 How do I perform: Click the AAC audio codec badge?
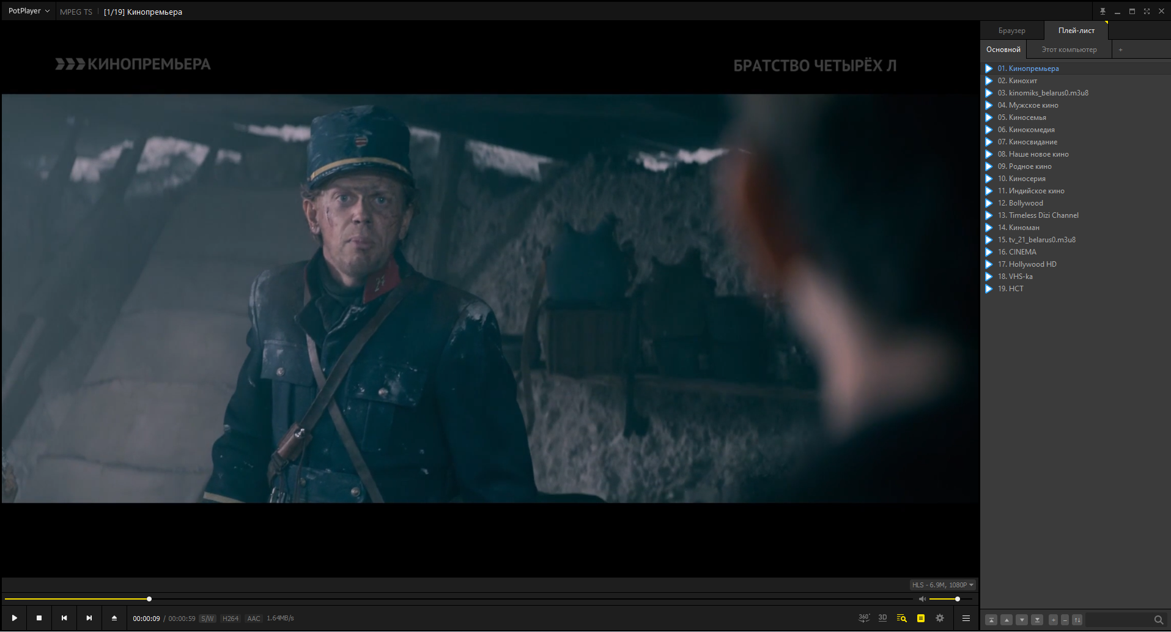[x=253, y=619]
